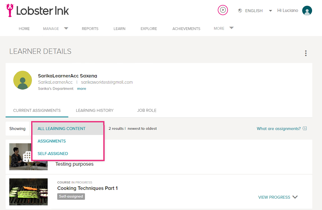Screen dimensions: 322x210
Task: Open the Cooking Techniques Part 1 thumbnail
Action: click(x=28, y=192)
